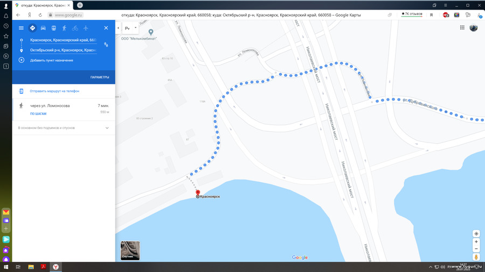Open the browser downloads
The height and width of the screenshot is (272, 485).
480,15
